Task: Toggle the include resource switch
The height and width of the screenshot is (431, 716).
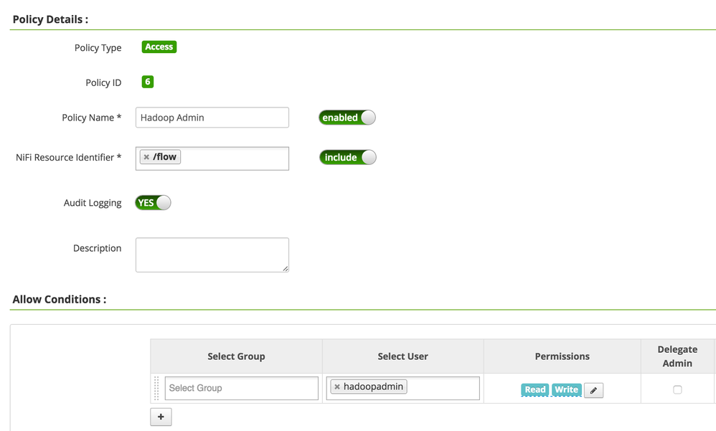Action: 348,157
